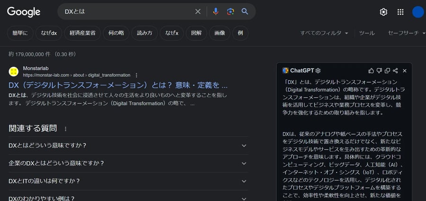Click the Monstarlab site name
The width and height of the screenshot is (426, 201).
[36, 68]
